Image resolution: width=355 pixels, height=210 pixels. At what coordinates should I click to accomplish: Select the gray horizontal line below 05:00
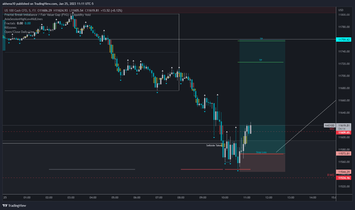92,169
